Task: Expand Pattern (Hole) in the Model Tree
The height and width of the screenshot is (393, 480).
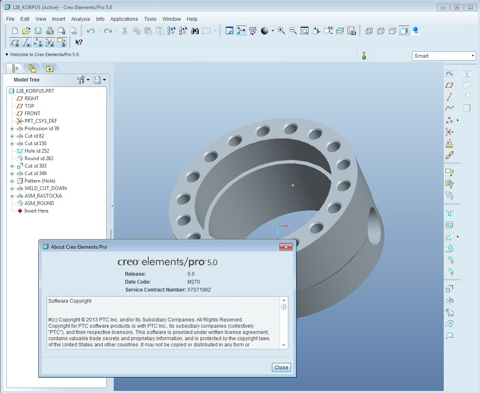Action: tap(12, 181)
